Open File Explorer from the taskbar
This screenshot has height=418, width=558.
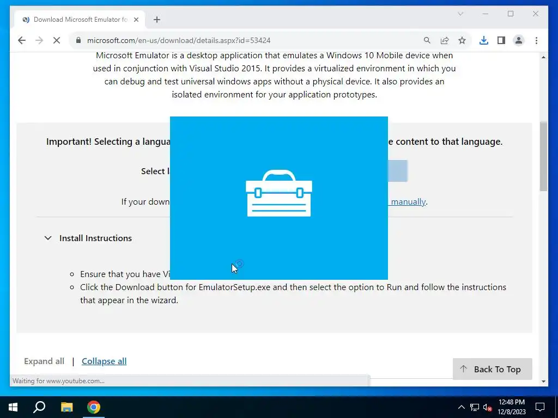[66, 407]
